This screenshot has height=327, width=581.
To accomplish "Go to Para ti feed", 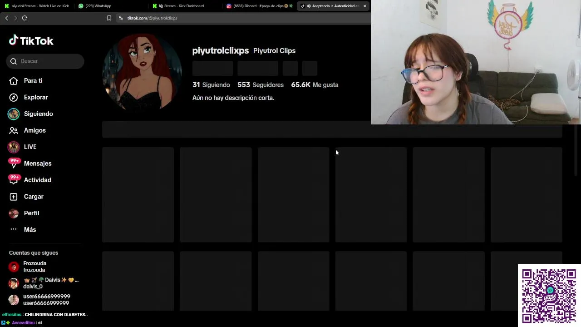I will (x=33, y=81).
